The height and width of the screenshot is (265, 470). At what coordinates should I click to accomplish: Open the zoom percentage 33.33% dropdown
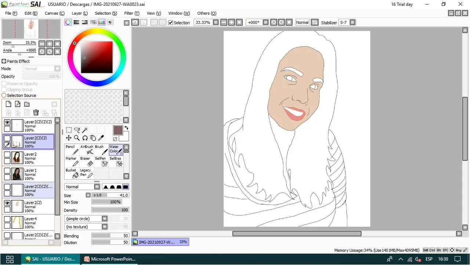[216, 22]
